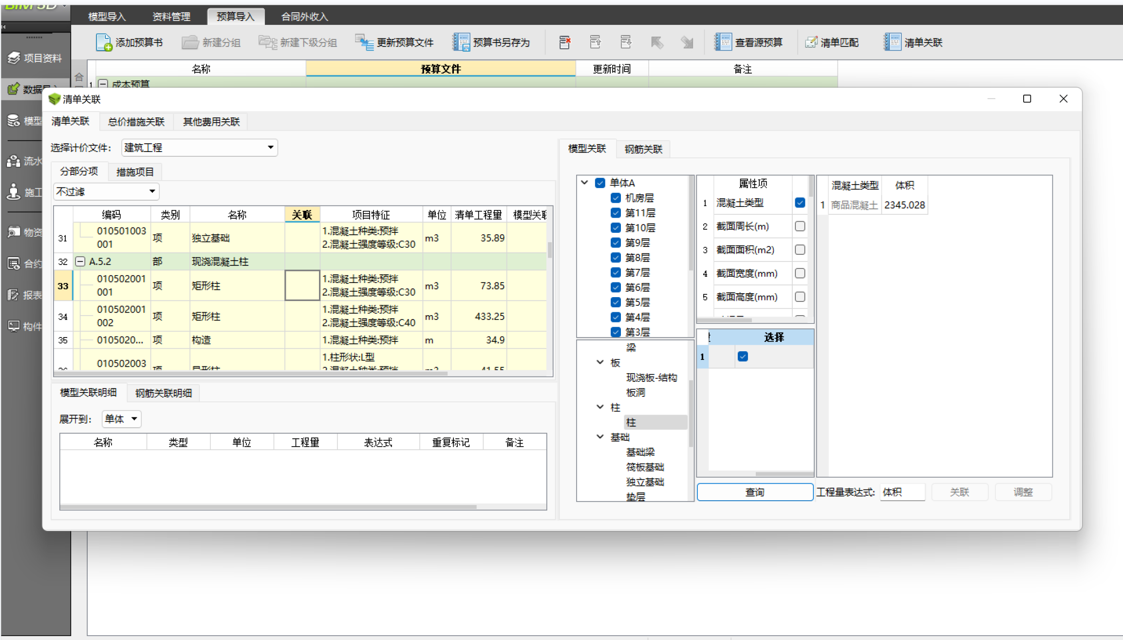Collapse the 成本预算 row in main window
The image size is (1123, 640).
103,84
